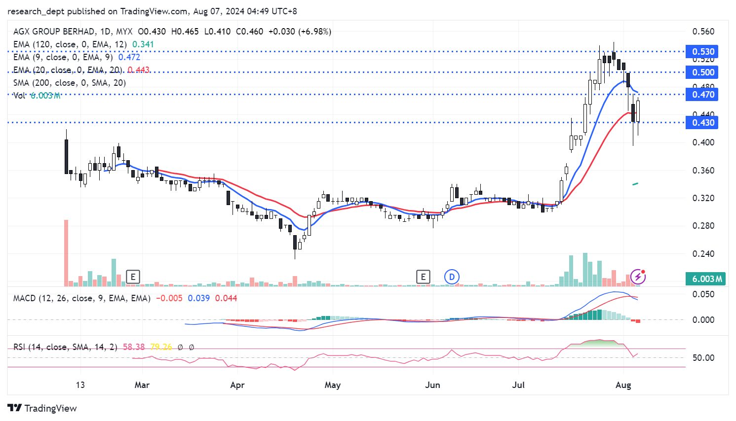
Task: Click the purple lightning bolt icon
Action: [x=638, y=277]
